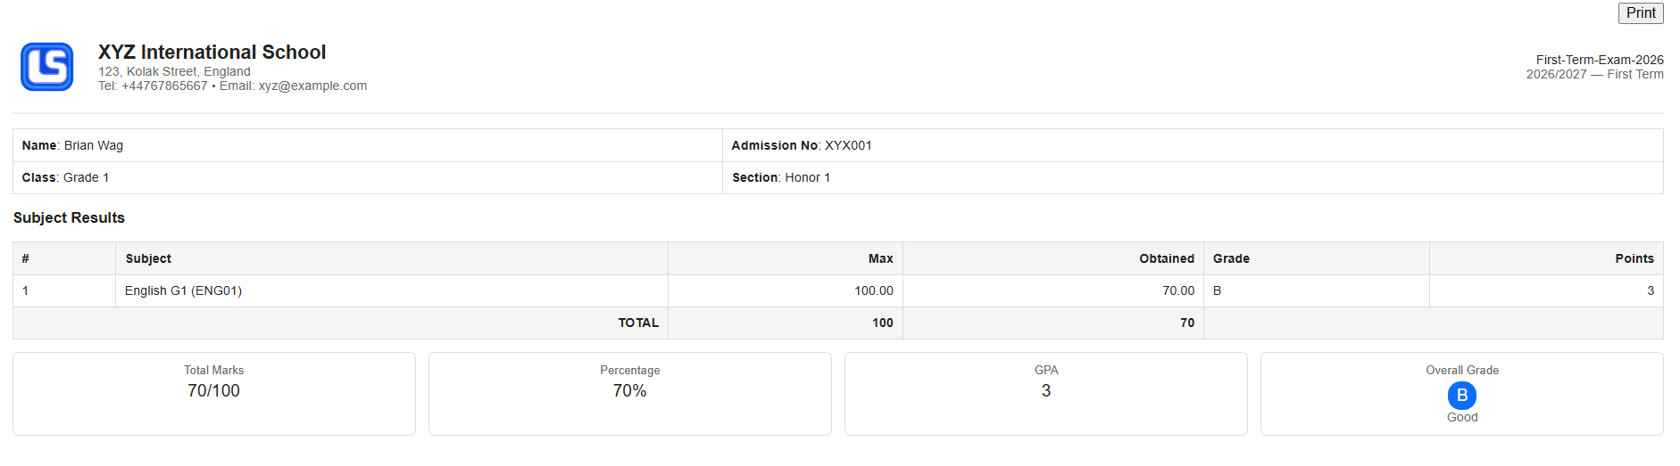Image resolution: width=1680 pixels, height=466 pixels.
Task: Click the student name Brian Wag
Action: tap(93, 145)
